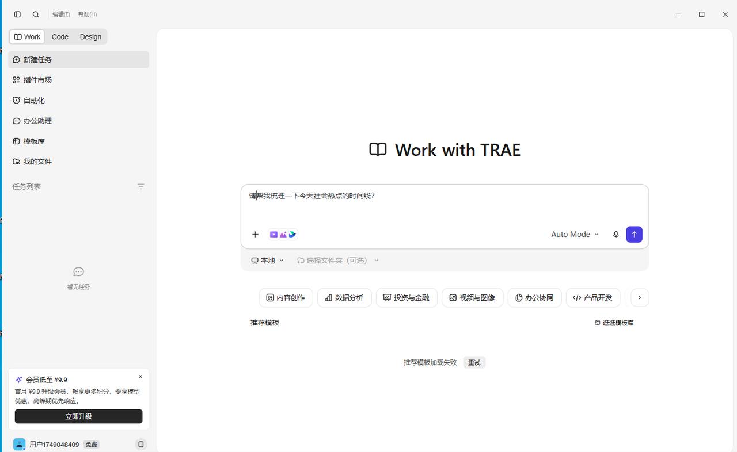This screenshot has height=452, width=737.
Task: Select the 投资与金融 category chip
Action: tap(407, 298)
